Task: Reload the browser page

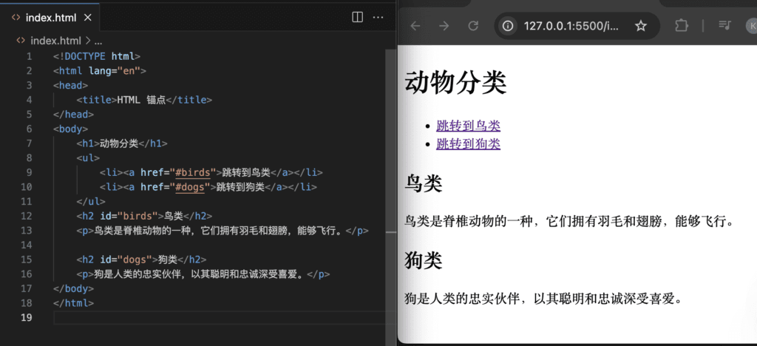Action: click(473, 26)
